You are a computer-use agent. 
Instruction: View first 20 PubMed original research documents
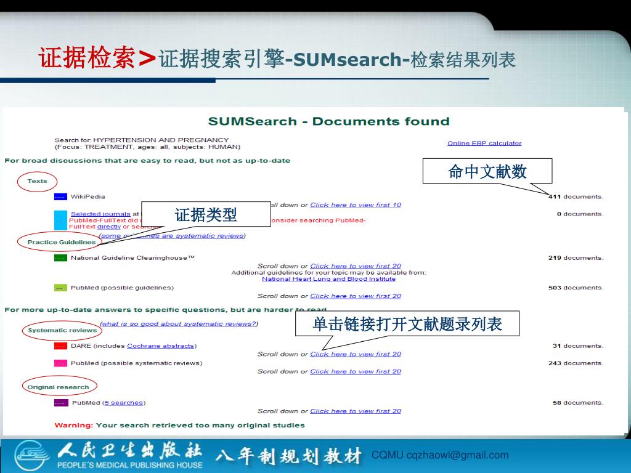tap(356, 411)
